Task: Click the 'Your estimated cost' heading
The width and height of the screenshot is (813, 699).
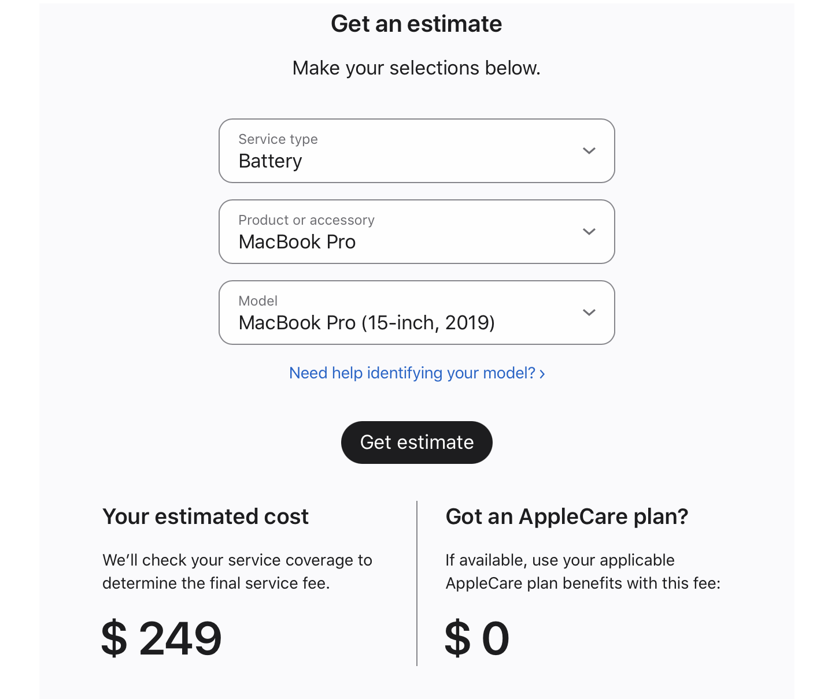Action: point(205,516)
